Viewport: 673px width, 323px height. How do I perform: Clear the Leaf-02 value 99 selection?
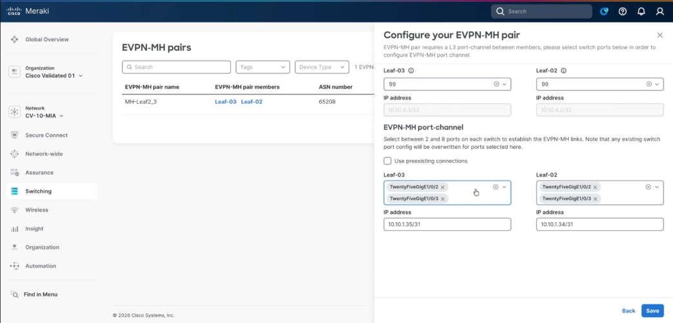649,84
